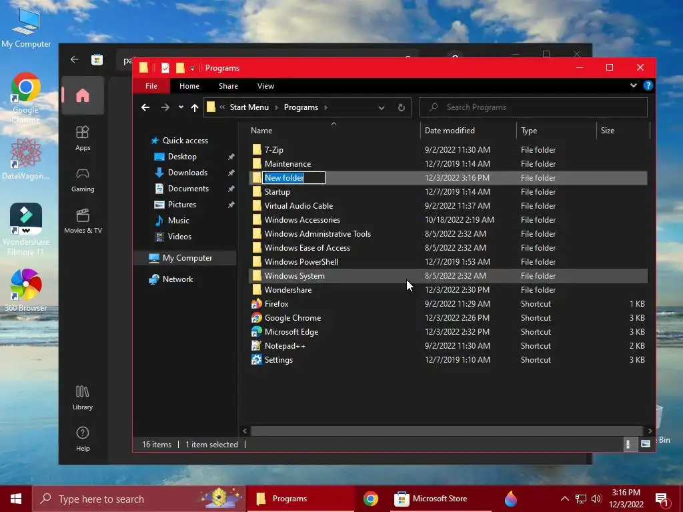The height and width of the screenshot is (512, 683).
Task: Select the Windows Accessories folder
Action: 302,220
